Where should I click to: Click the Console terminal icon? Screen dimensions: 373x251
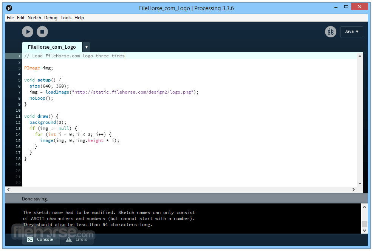(x=30, y=239)
